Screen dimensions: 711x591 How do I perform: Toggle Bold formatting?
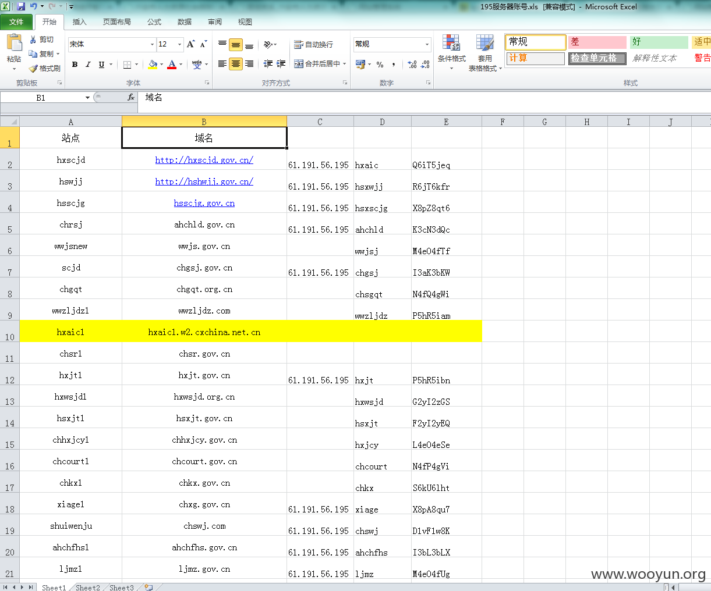click(75, 65)
